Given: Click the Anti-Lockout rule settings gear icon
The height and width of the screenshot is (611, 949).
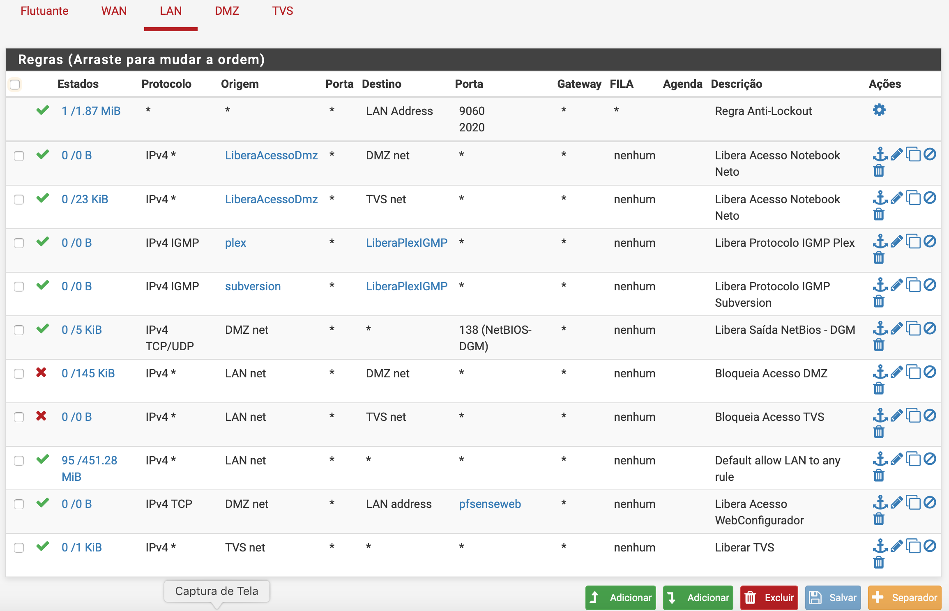Looking at the screenshot, I should point(879,110).
